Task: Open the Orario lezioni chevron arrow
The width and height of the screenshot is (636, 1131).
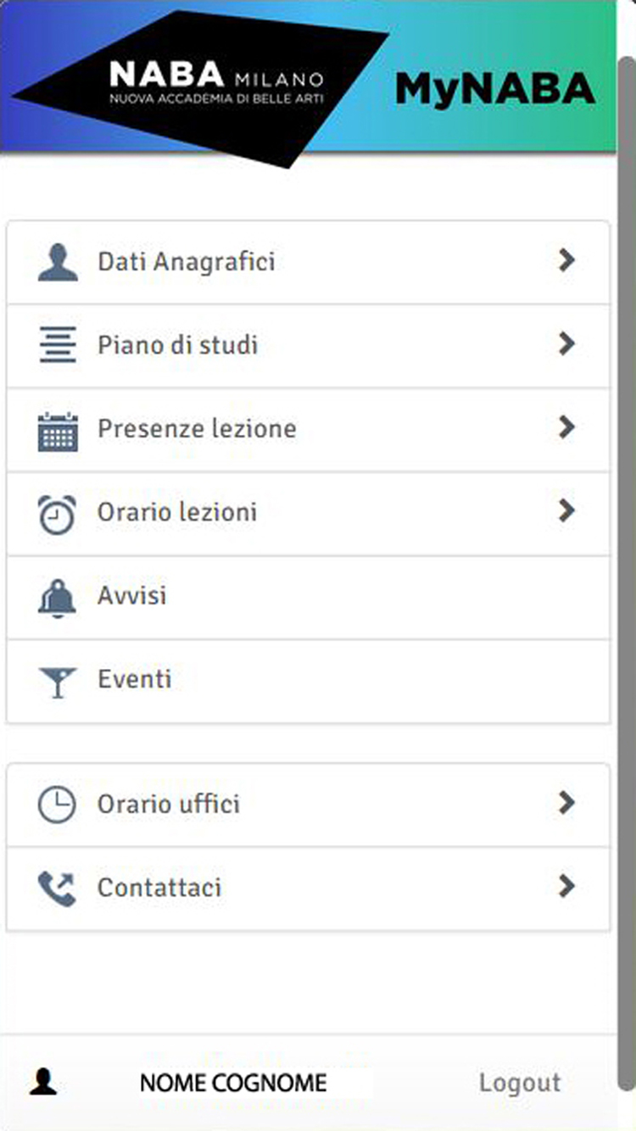Action: click(566, 510)
